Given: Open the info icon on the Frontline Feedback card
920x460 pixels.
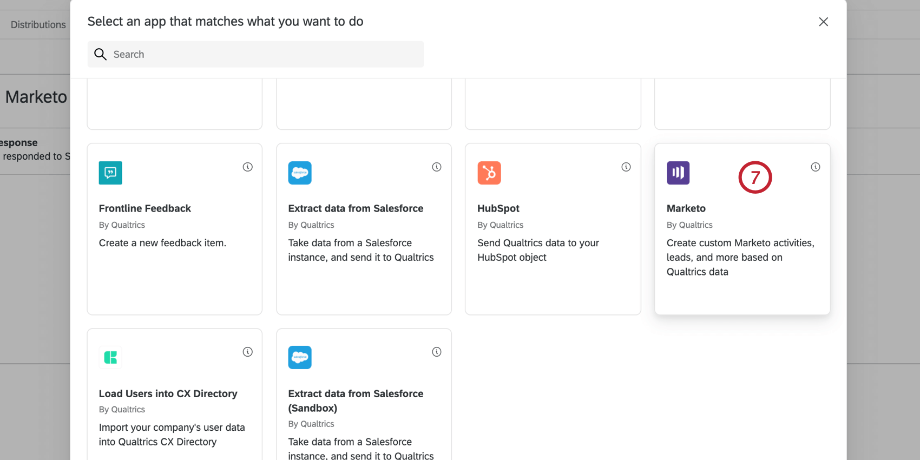Looking at the screenshot, I should pyautogui.click(x=247, y=167).
